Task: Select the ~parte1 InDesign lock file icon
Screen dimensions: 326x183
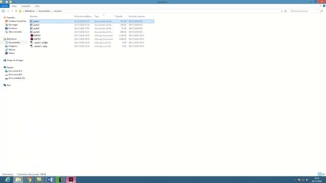Action: tap(32, 43)
